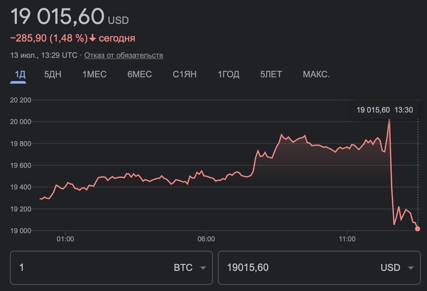
Task: Click the USD label beside headline price
Action: coord(118,20)
